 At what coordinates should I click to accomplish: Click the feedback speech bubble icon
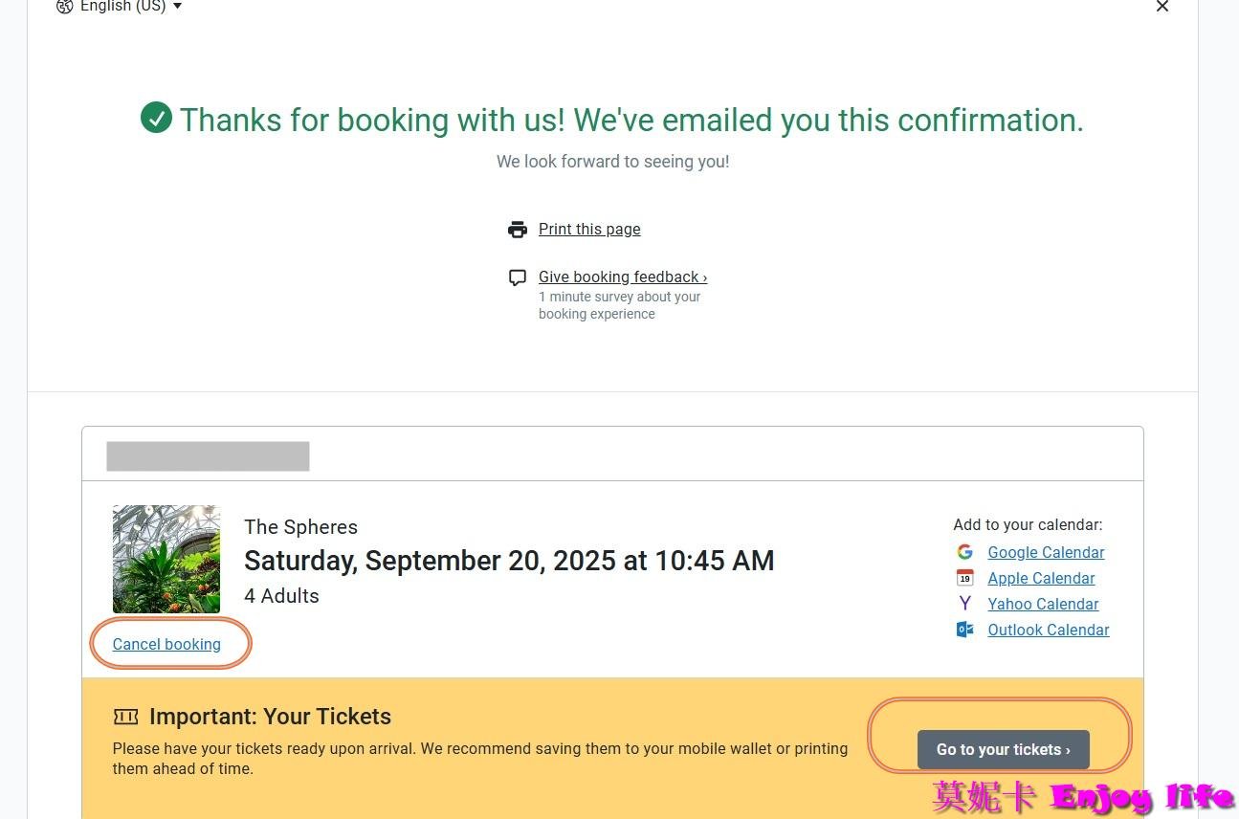click(x=518, y=277)
